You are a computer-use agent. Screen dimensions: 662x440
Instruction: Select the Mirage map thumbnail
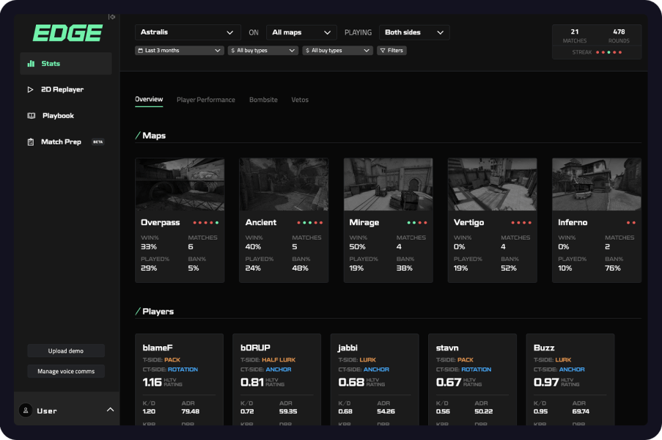point(388,185)
